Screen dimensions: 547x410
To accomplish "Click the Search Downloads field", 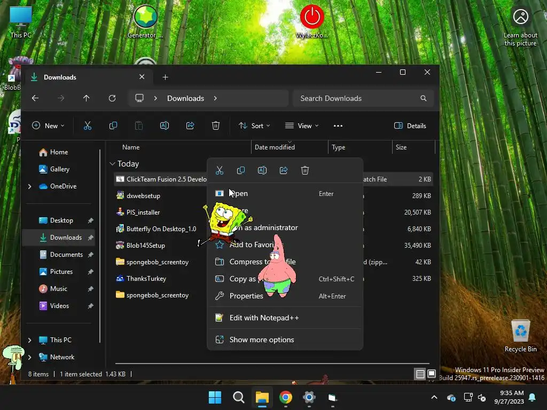I will pyautogui.click(x=363, y=98).
